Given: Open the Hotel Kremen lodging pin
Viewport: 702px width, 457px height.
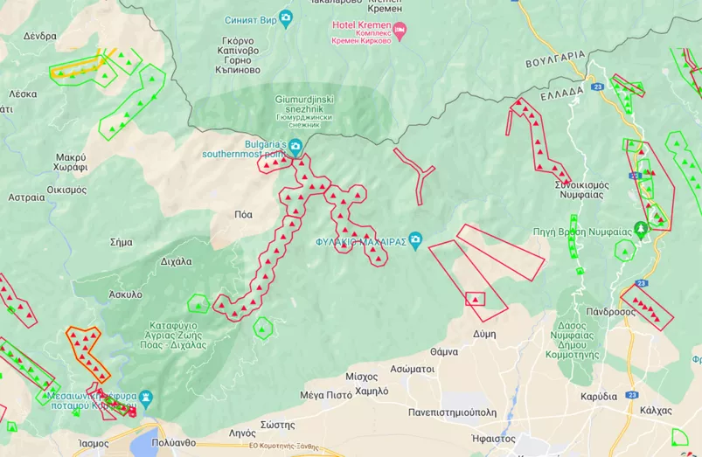Looking at the screenshot, I should [x=400, y=31].
